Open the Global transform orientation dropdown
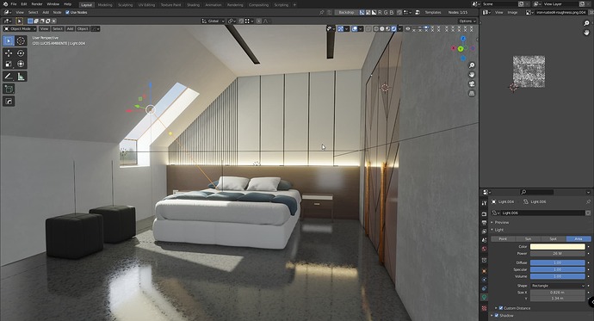Screen dimensions: 594x321 pos(213,22)
